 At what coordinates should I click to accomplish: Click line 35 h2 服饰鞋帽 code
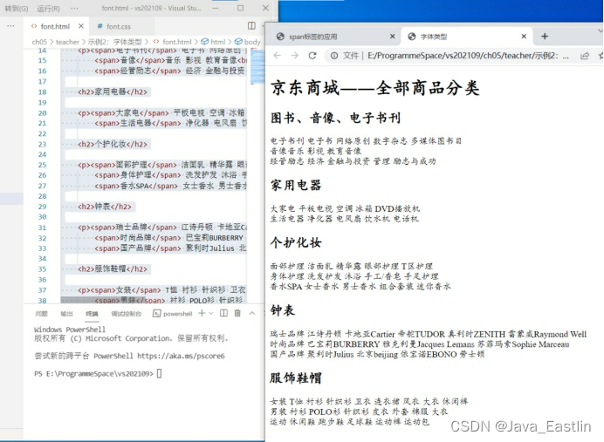(113, 269)
